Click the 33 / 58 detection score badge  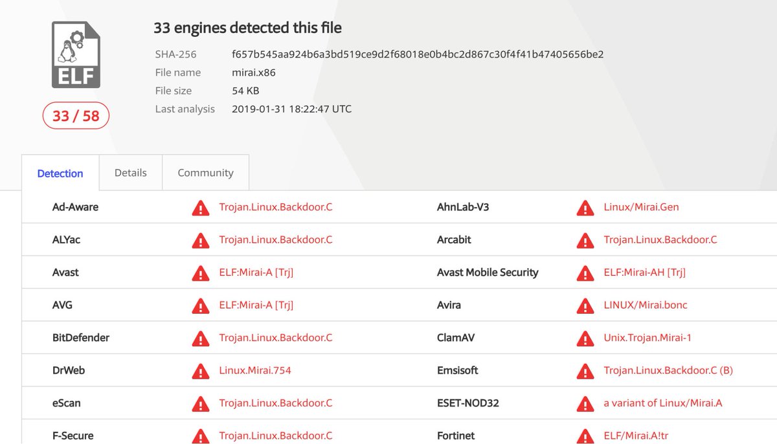76,117
